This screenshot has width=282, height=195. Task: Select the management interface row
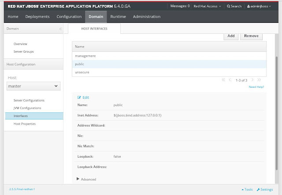click(169, 56)
